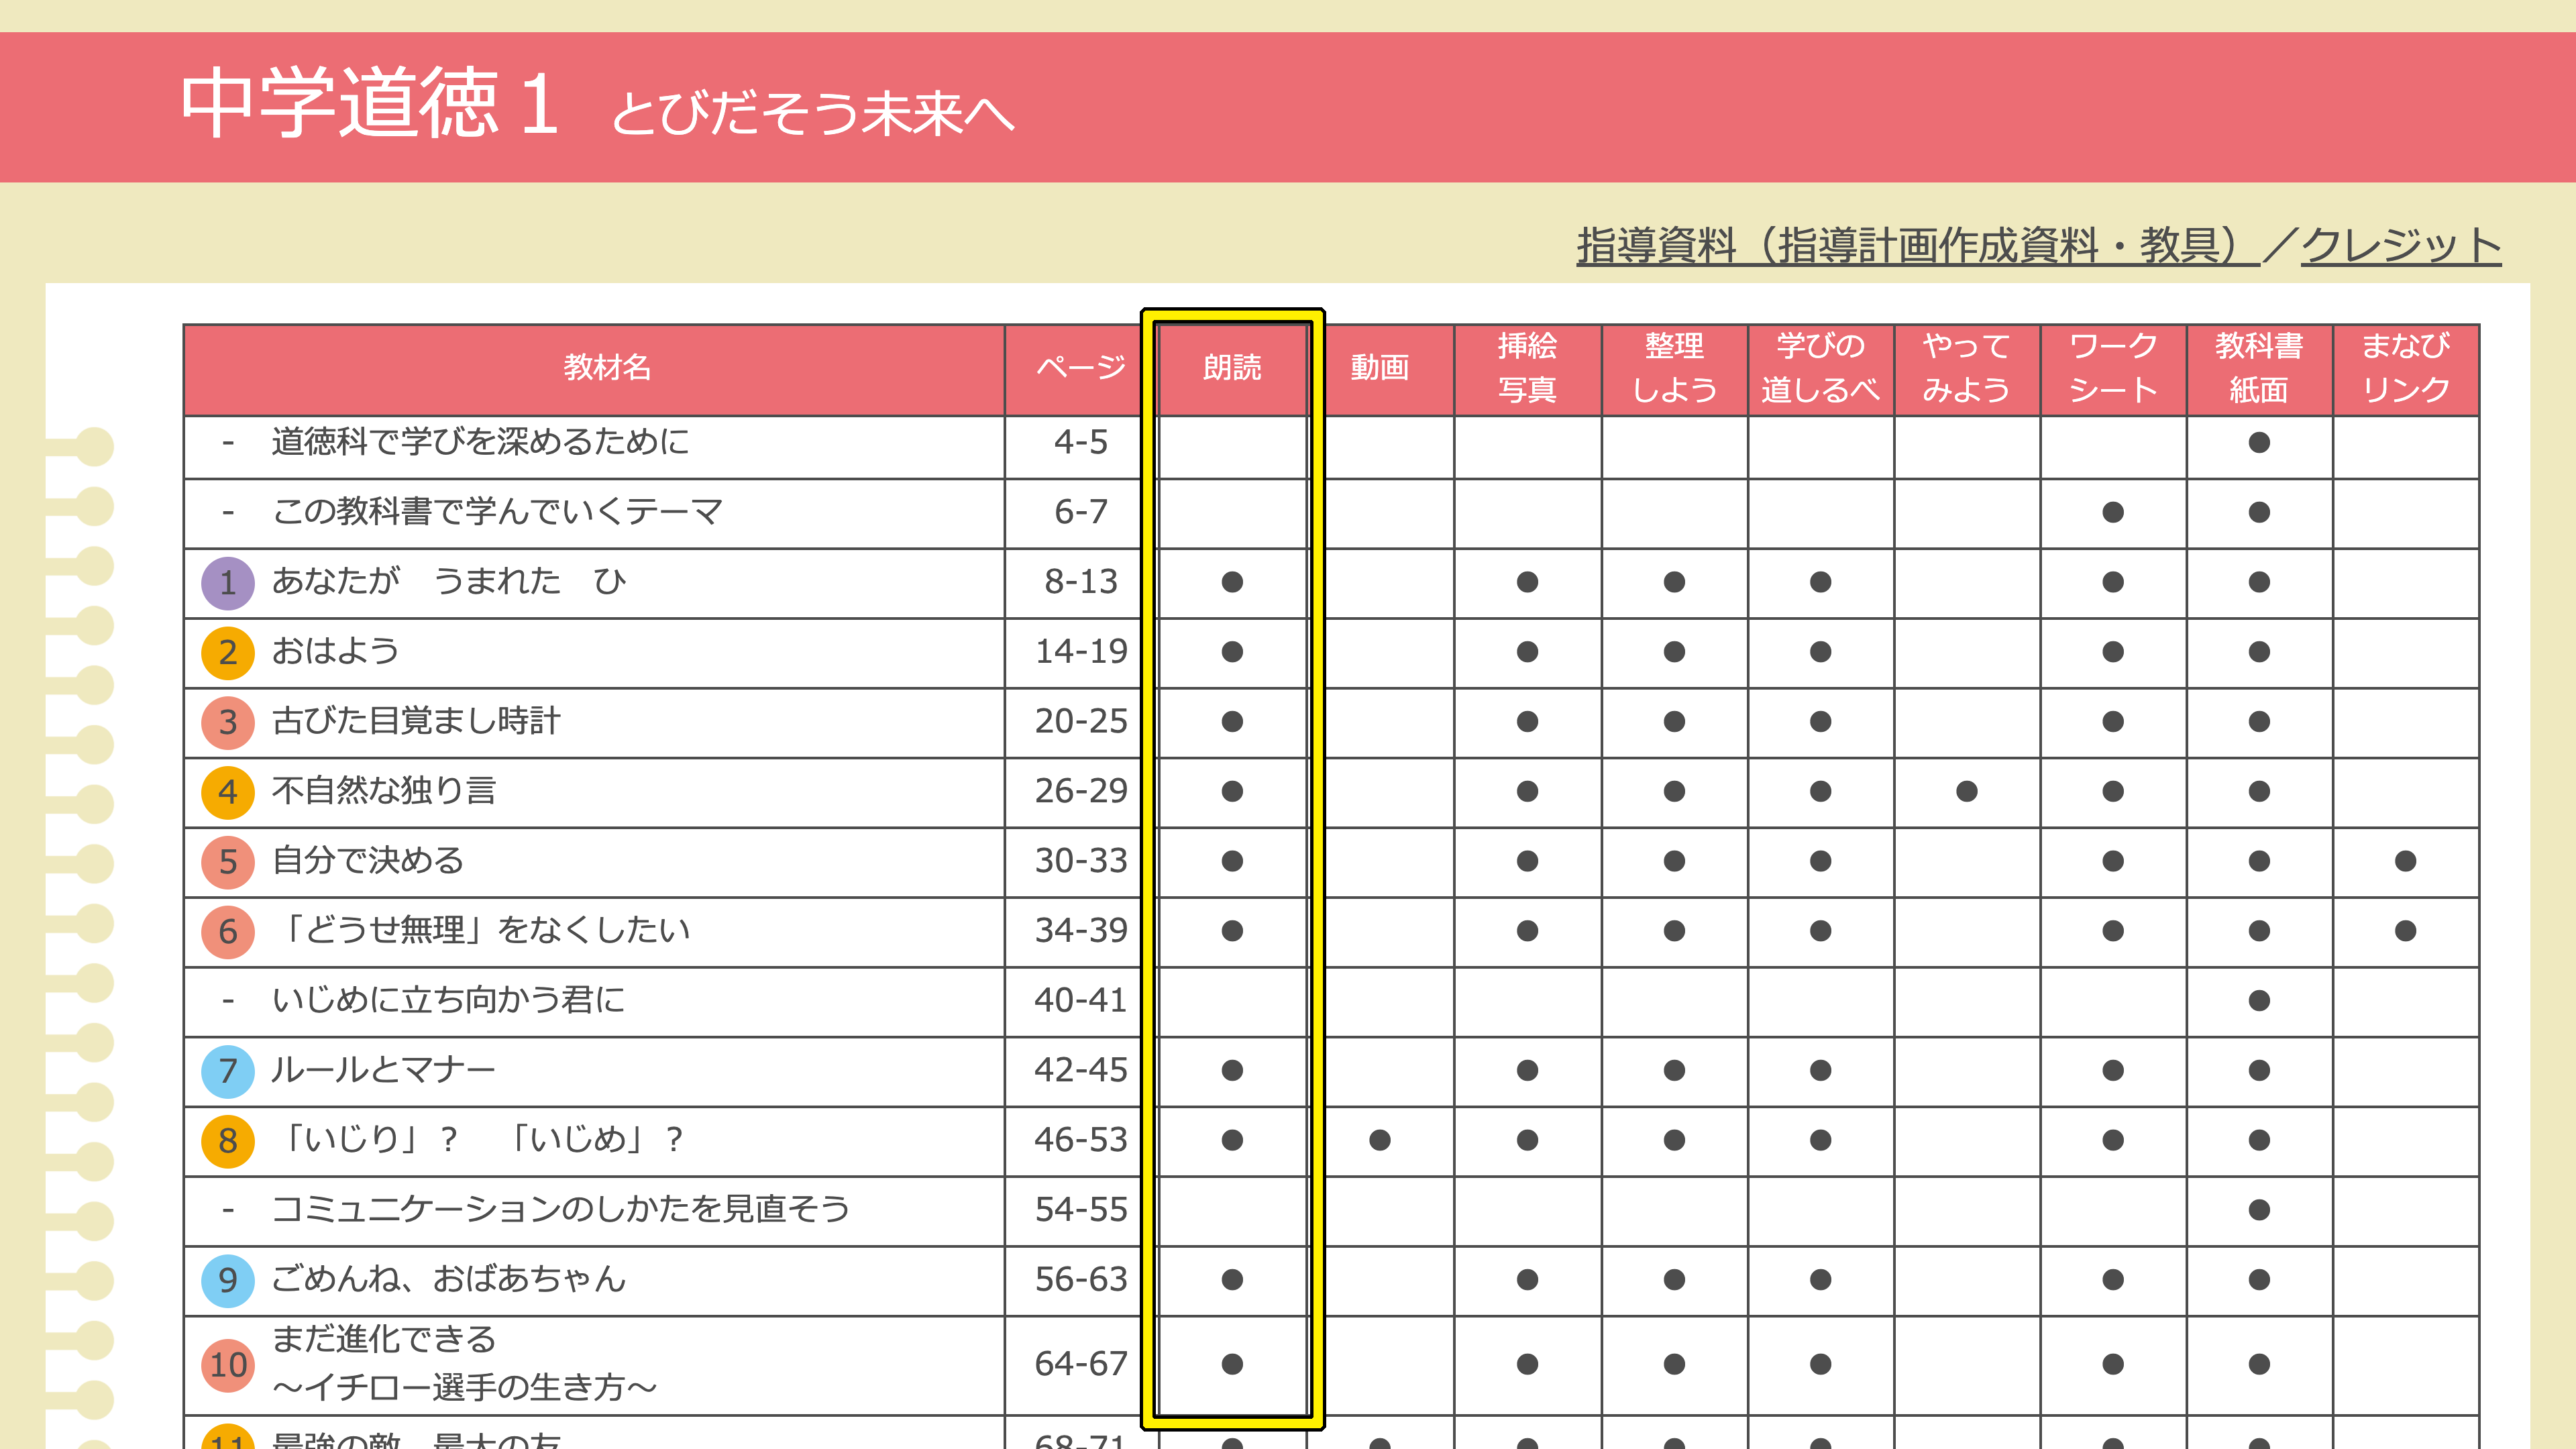2576x1449 pixels.
Task: Click the 朗読 column header
Action: click(x=1232, y=368)
